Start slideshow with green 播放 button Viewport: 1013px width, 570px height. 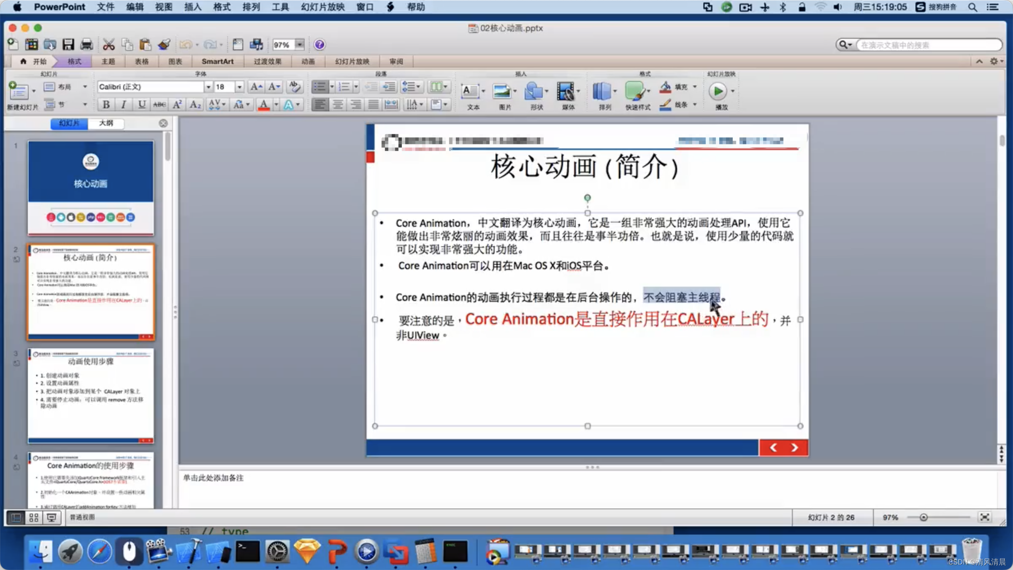(718, 91)
